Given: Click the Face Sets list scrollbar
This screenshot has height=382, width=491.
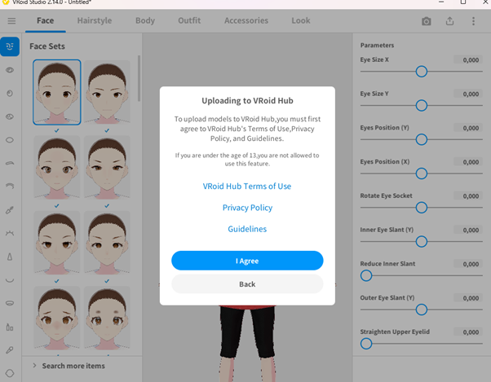Looking at the screenshot, I should [x=139, y=78].
